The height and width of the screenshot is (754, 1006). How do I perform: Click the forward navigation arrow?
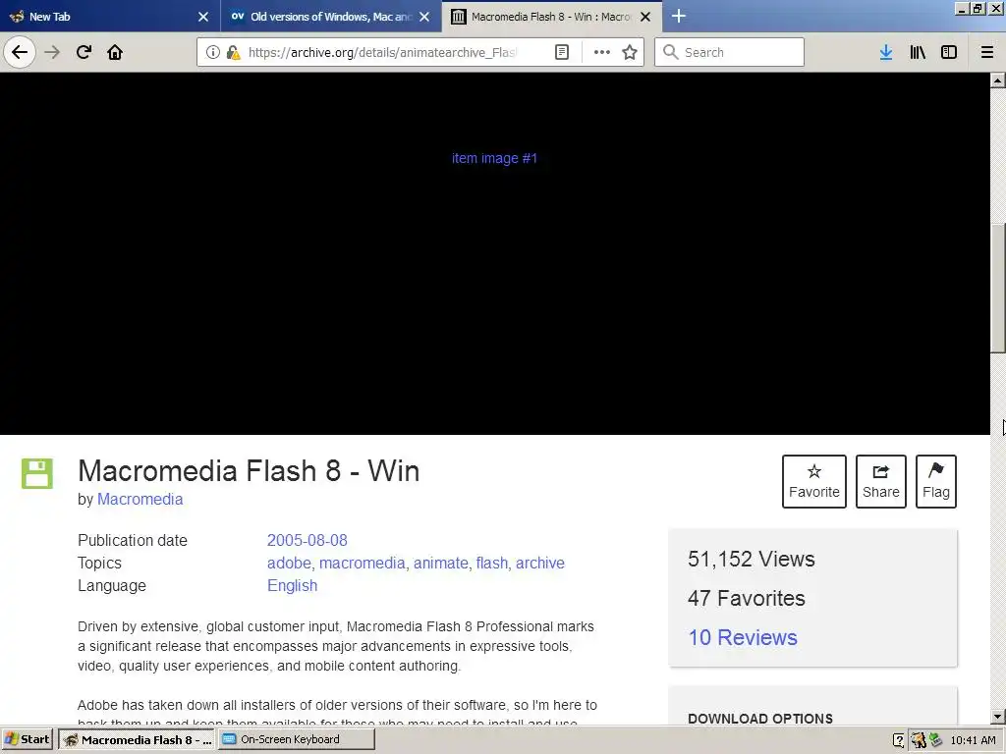click(52, 52)
